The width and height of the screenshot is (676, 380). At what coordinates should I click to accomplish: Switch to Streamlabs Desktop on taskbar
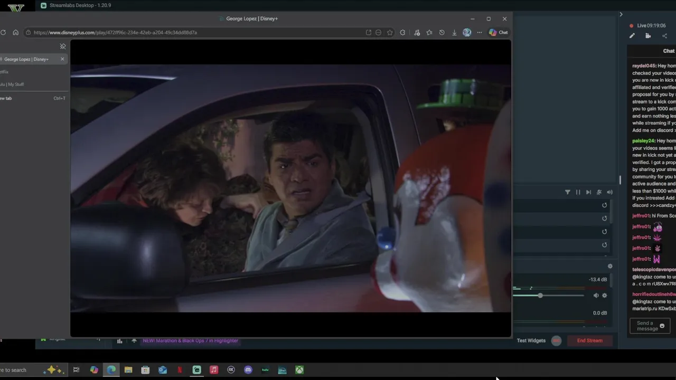[x=196, y=370]
